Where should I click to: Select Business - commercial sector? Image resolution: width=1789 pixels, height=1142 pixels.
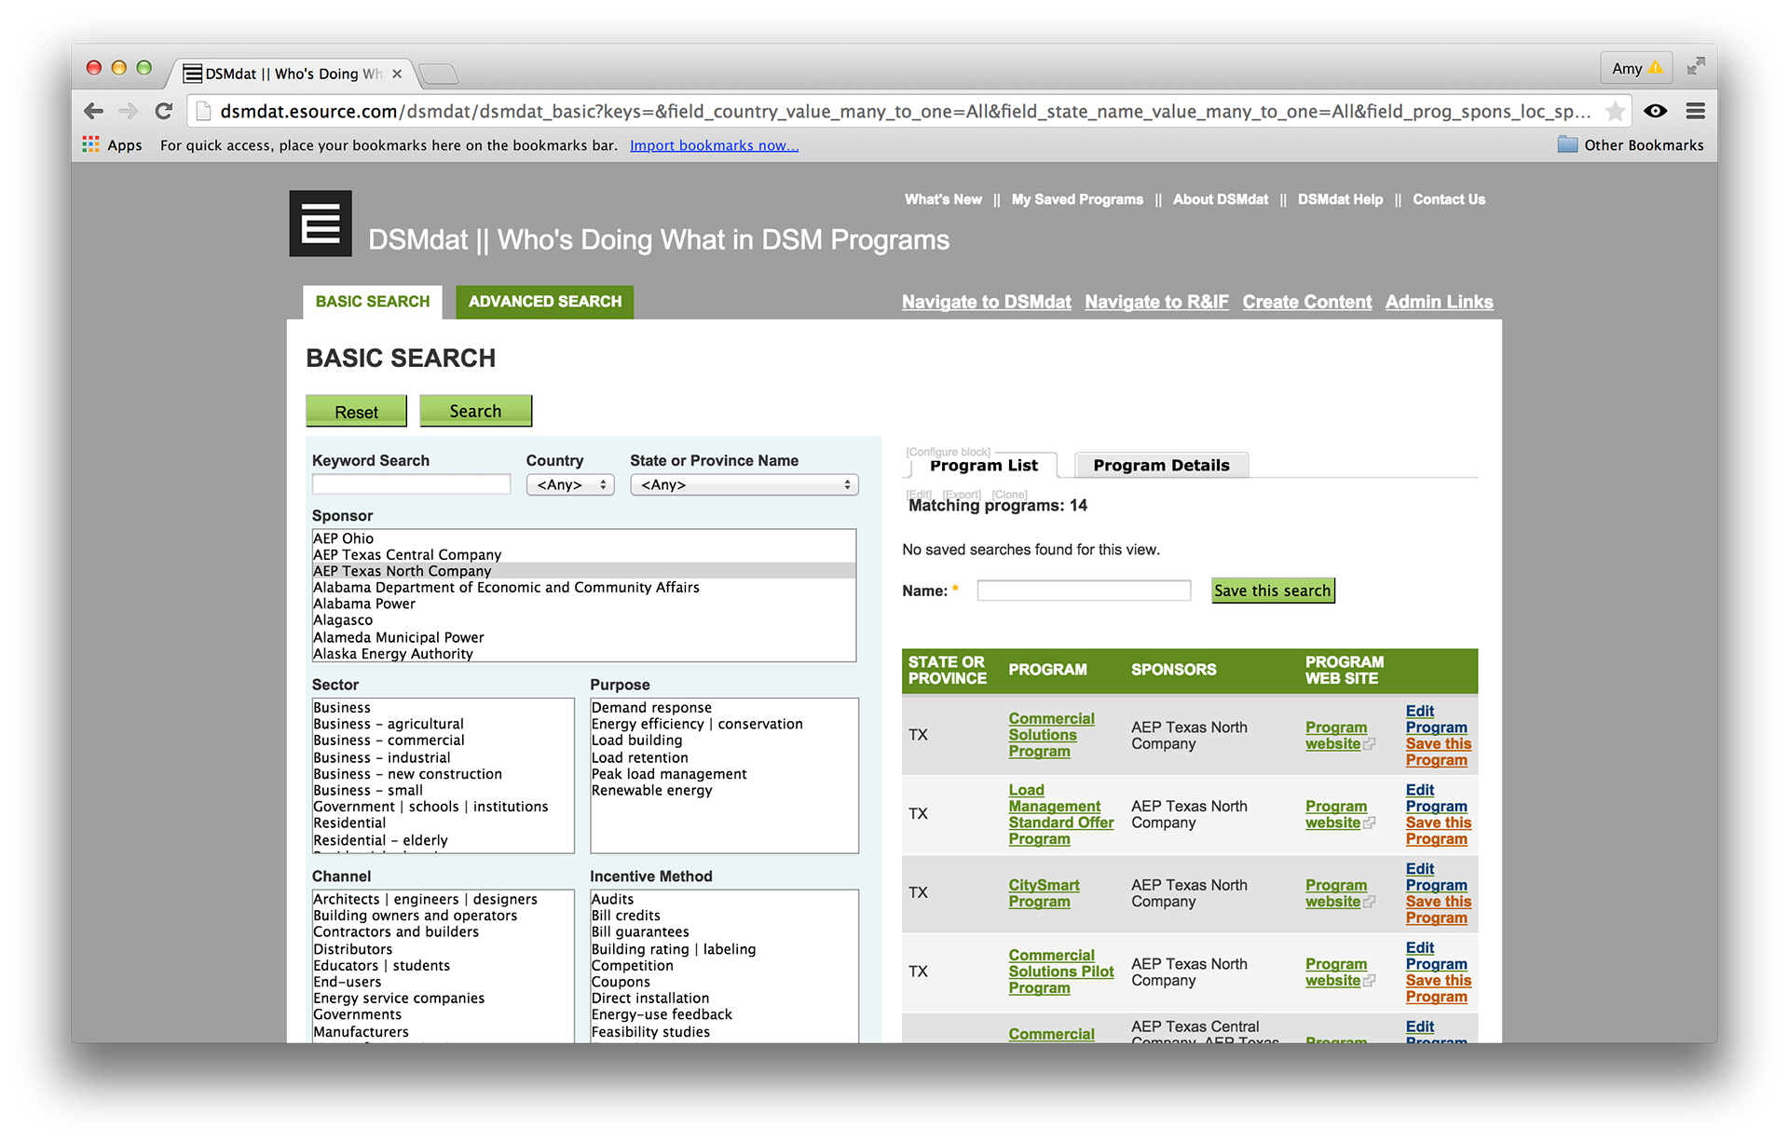443,741
